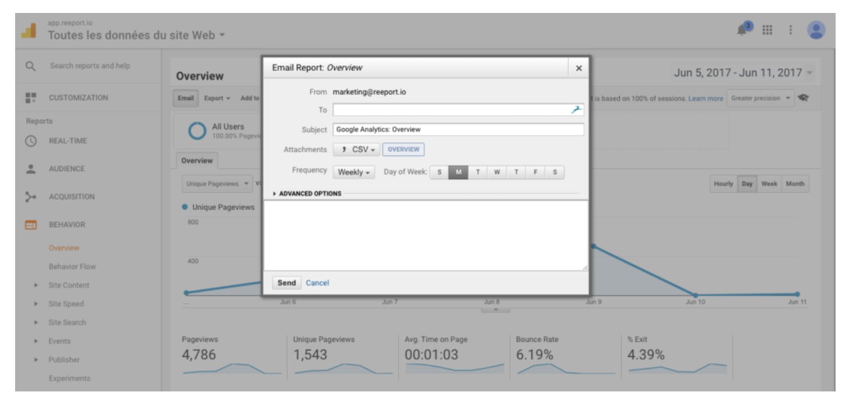Click the Search reports and help field
The width and height of the screenshot is (854, 406).
[x=90, y=66]
